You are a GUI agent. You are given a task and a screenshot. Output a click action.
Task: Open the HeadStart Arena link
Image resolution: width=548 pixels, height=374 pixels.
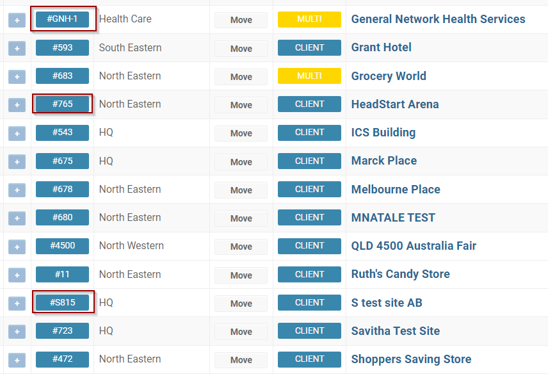coord(395,104)
